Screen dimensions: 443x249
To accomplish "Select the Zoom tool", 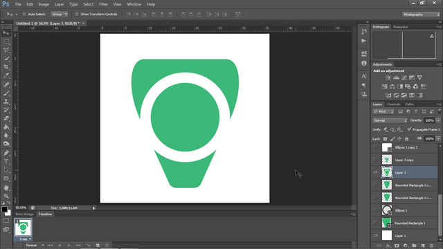I will 6,196.
